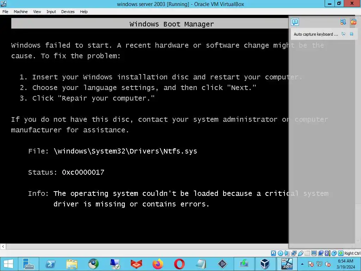This screenshot has height=271, width=361.
Task: Click the optical disc indicator in status bar
Action: tap(280, 253)
